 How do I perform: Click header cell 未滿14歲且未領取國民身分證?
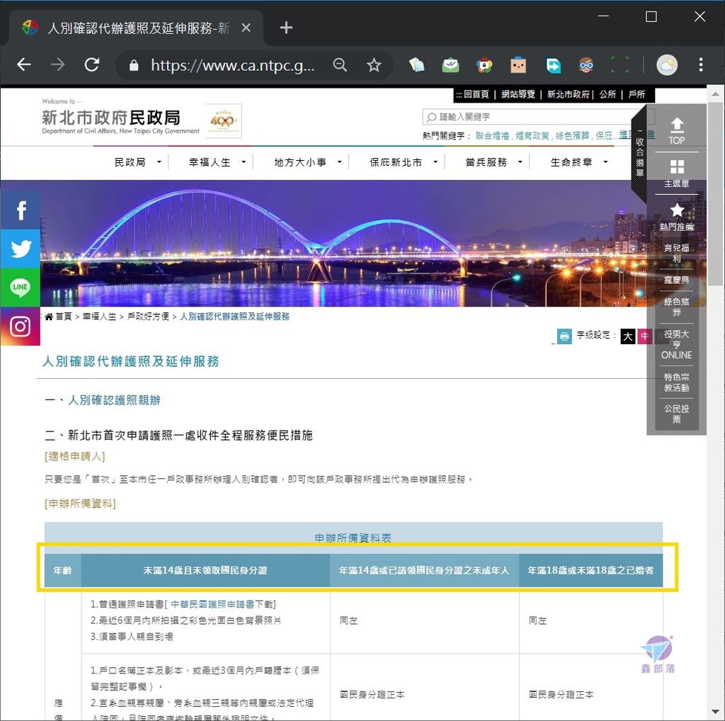click(205, 570)
